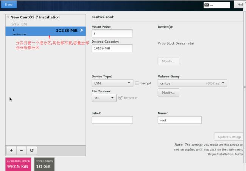Viewport: 246px width, 171px height.
Task: Select the / centos-root partition row
Action: point(45,31)
